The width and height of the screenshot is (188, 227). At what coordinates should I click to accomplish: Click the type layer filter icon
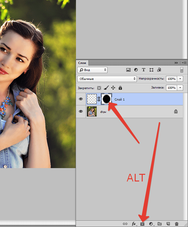[143, 70]
